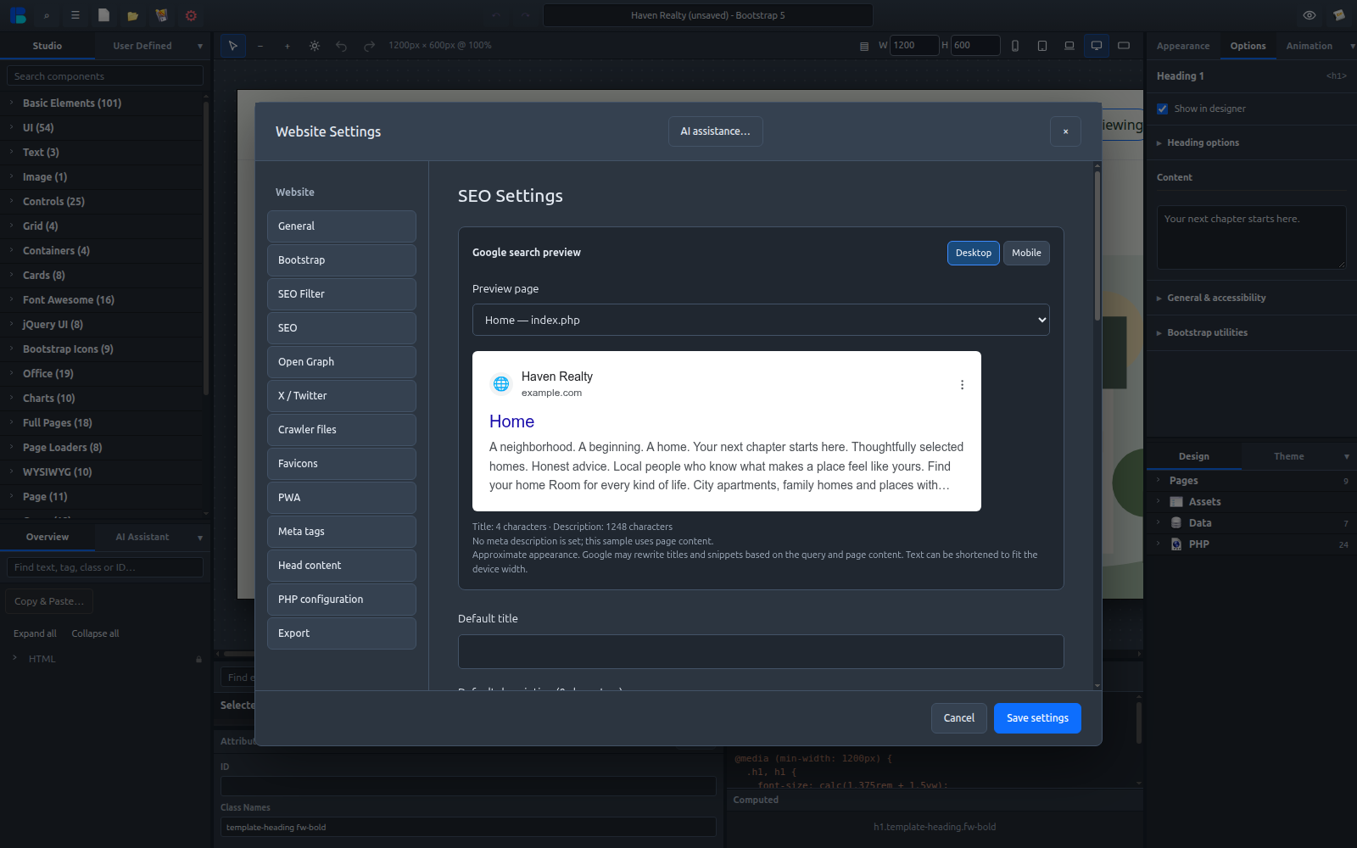This screenshot has height=848, width=1357.
Task: Select SEO Filter in settings sidebar
Action: click(x=342, y=294)
